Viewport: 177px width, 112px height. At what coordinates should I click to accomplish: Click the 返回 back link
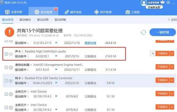[x=172, y=20]
